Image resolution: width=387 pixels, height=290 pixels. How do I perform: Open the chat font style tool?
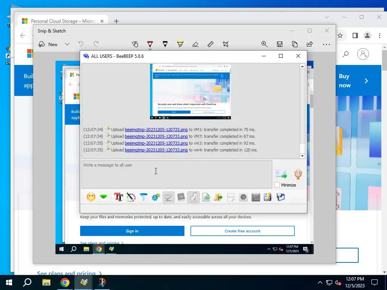(x=118, y=197)
